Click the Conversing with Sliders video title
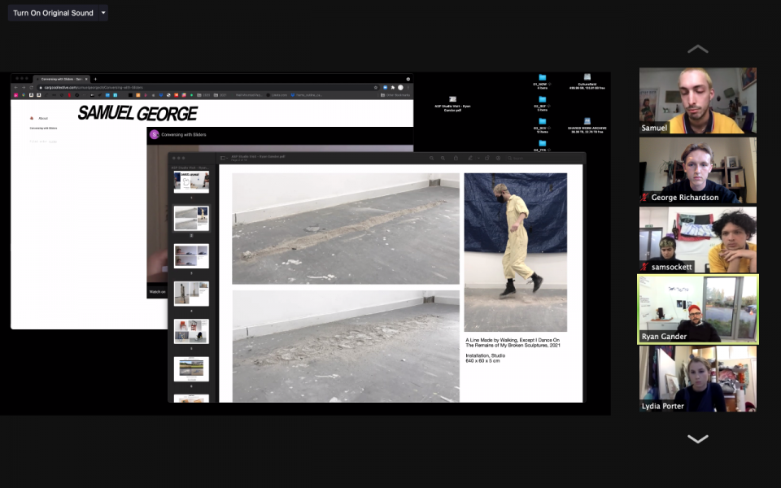Screen dimensions: 781x488 tap(184, 134)
